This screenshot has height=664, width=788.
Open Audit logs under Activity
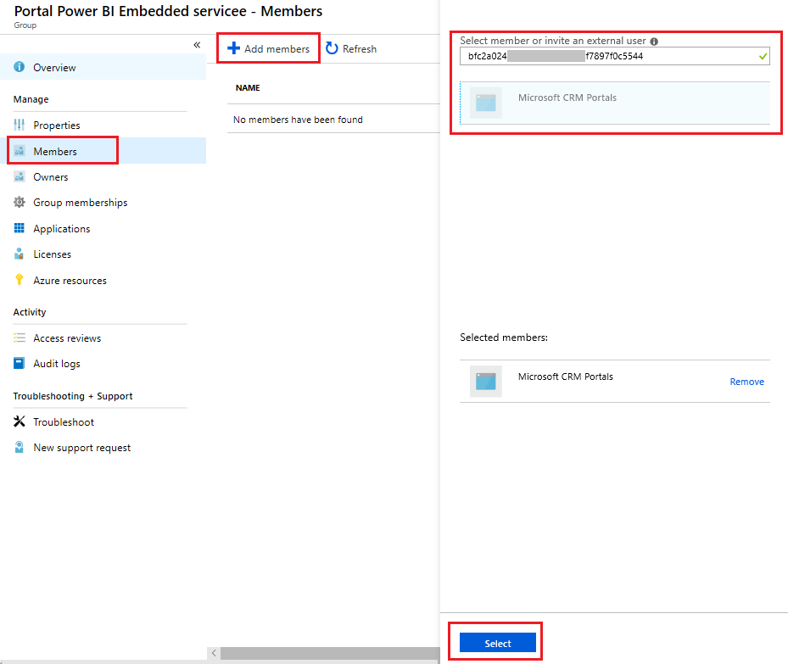pos(103,364)
